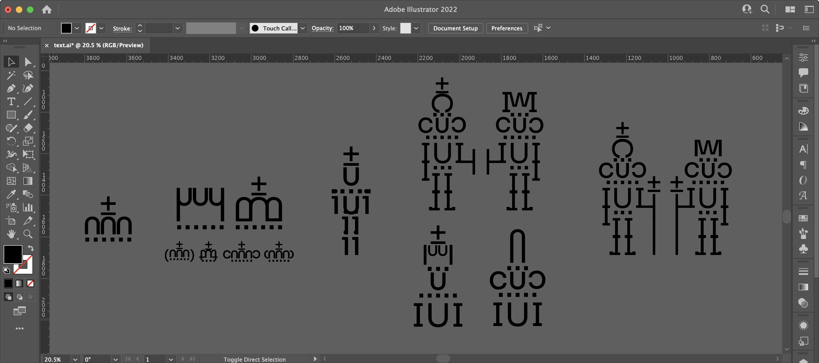Enable Draw Behind mode

click(19, 297)
